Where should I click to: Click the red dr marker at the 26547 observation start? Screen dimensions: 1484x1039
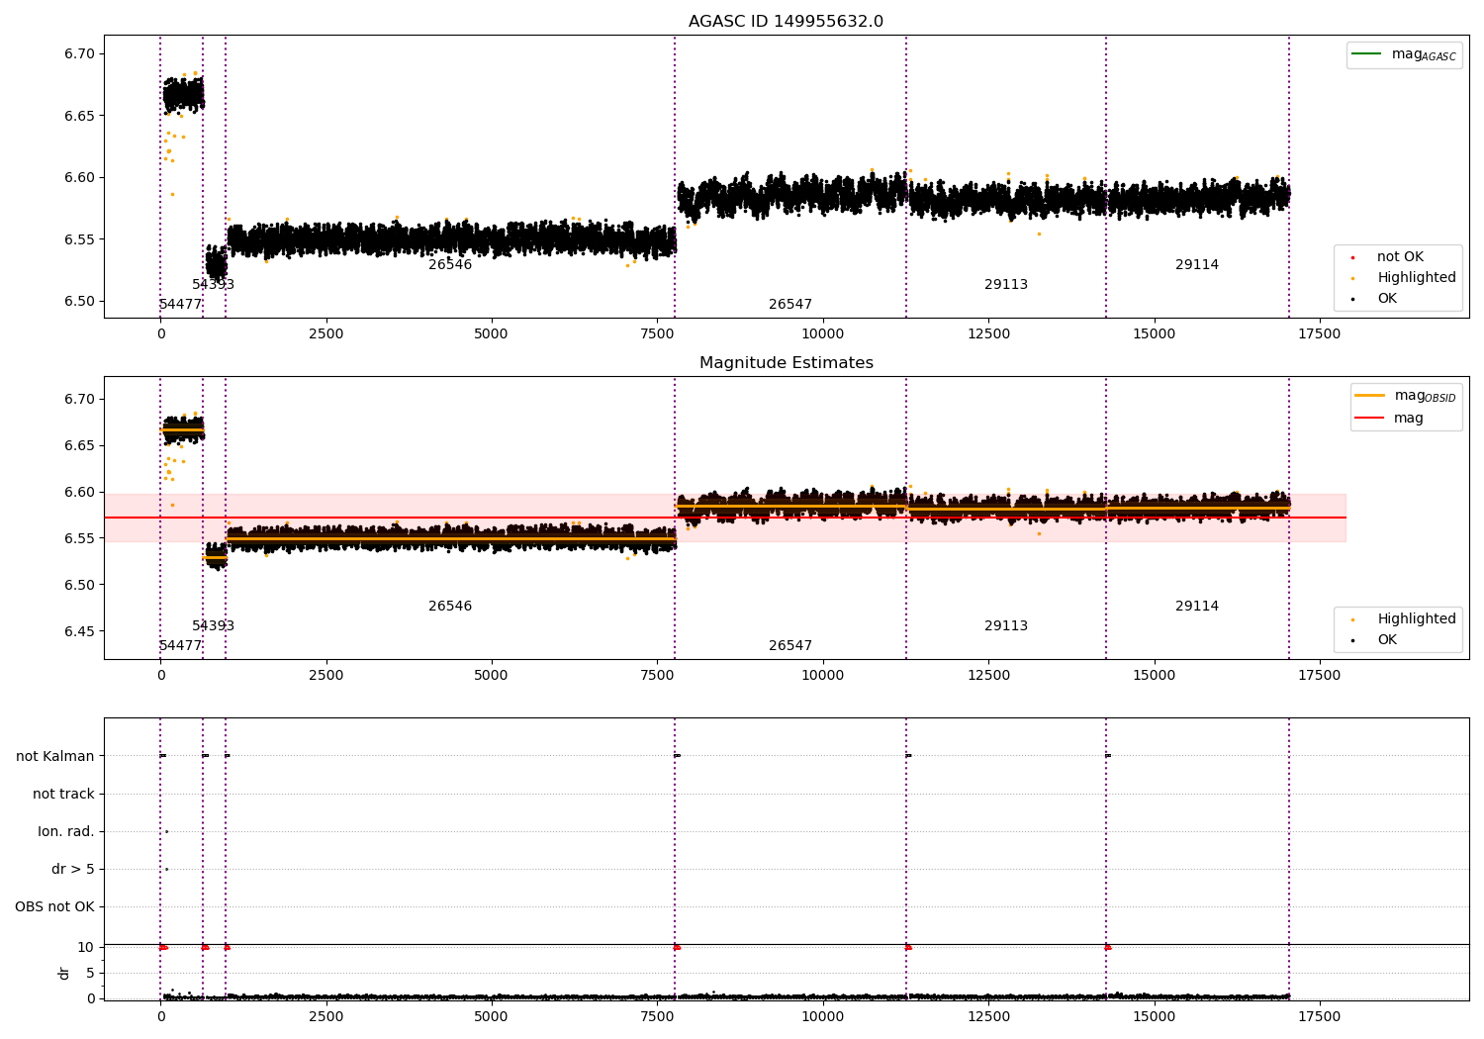(677, 948)
